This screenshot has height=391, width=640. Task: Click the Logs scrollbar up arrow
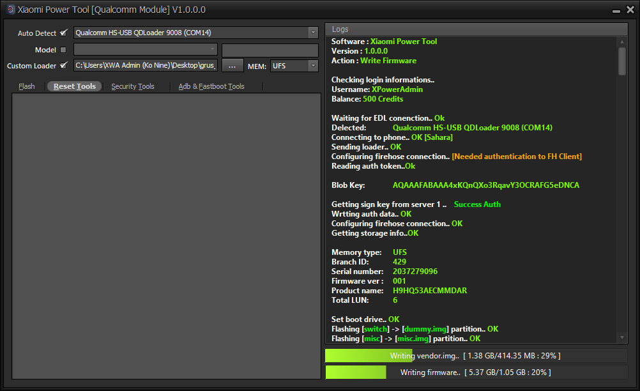tap(623, 42)
